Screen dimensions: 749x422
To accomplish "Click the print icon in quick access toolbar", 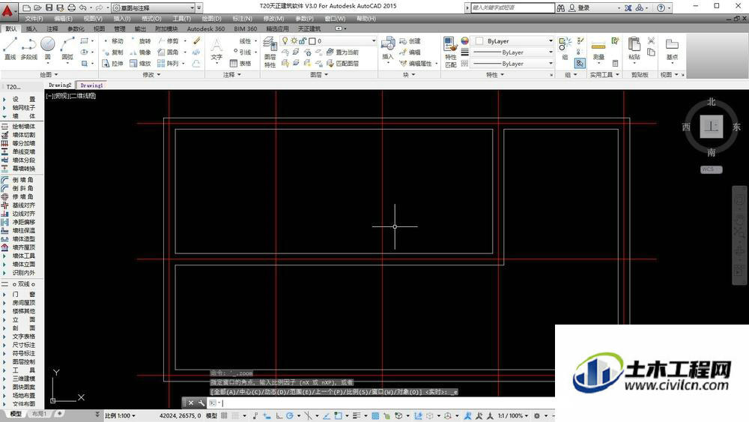I will (71, 7).
